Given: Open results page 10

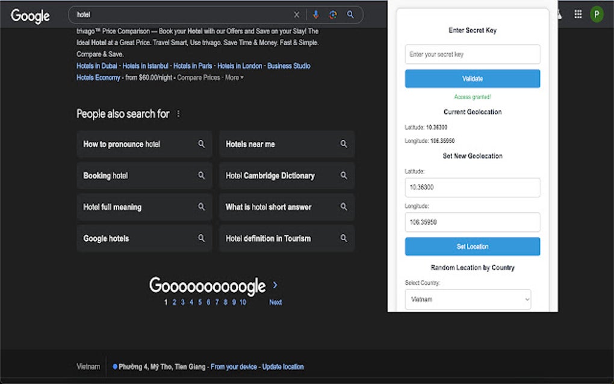Looking at the screenshot, I should tap(243, 302).
